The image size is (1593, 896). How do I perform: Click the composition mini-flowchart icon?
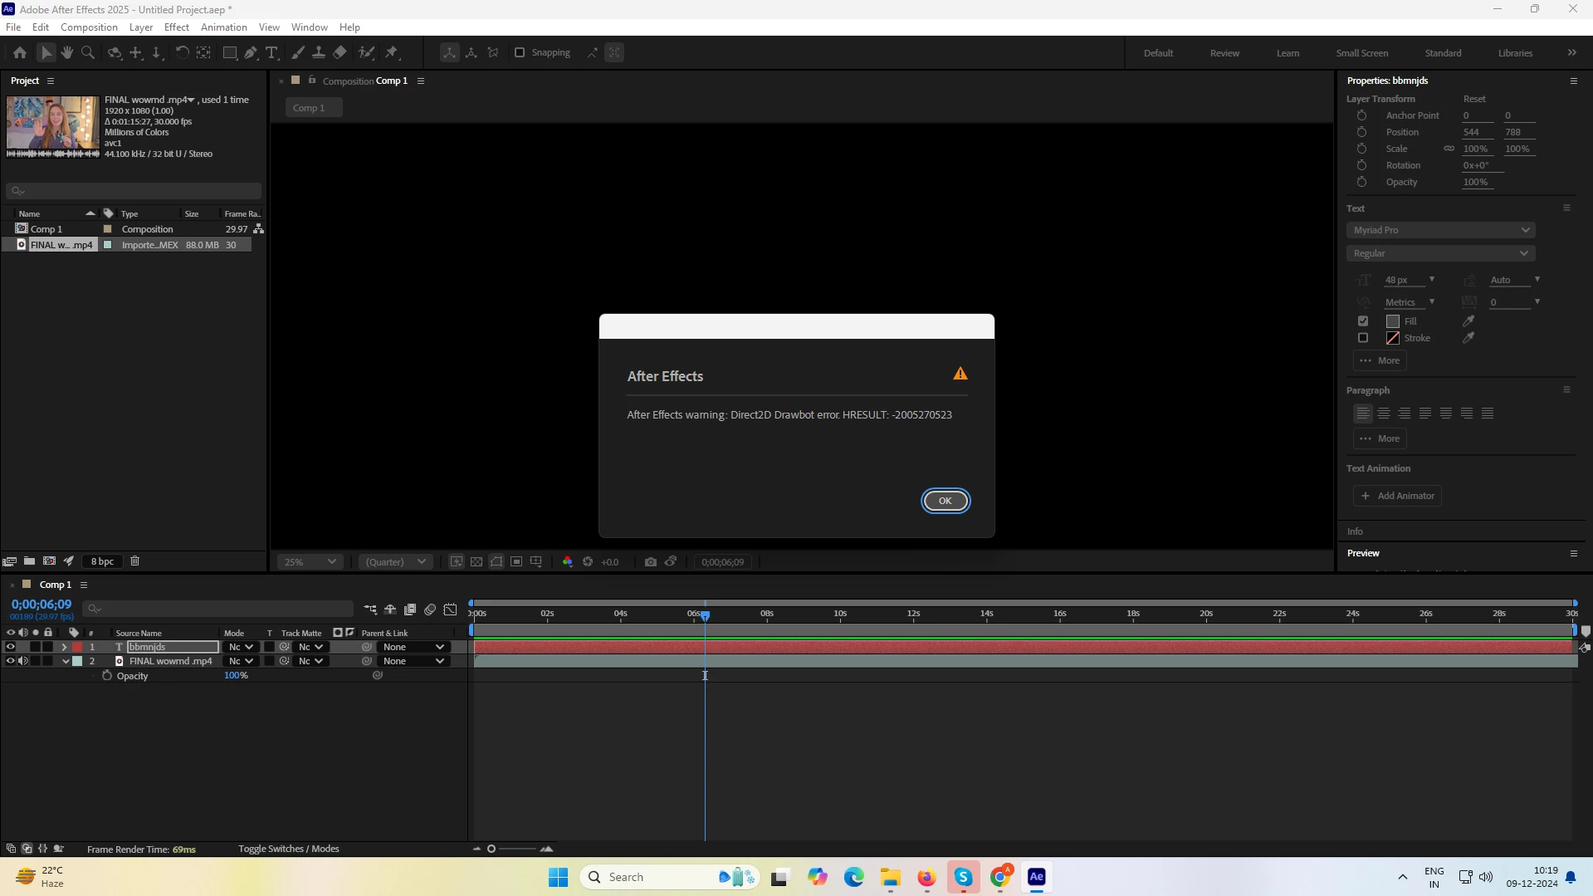click(370, 610)
